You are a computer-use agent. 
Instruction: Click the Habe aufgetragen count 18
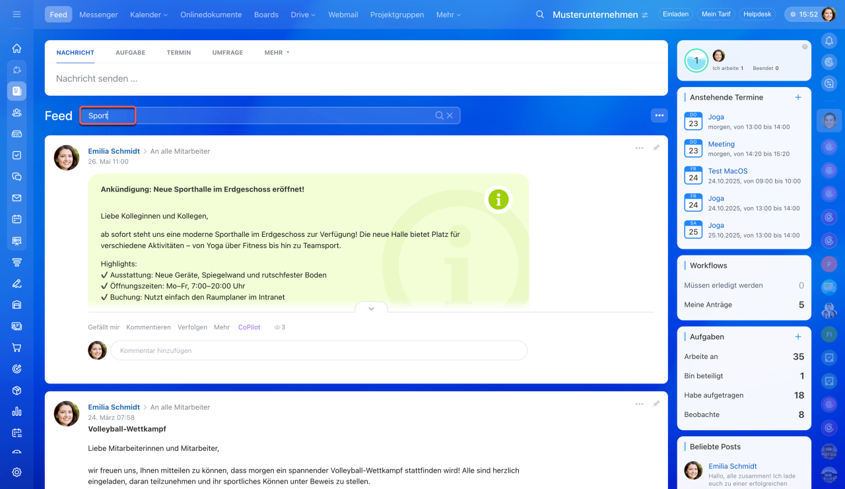click(x=799, y=395)
